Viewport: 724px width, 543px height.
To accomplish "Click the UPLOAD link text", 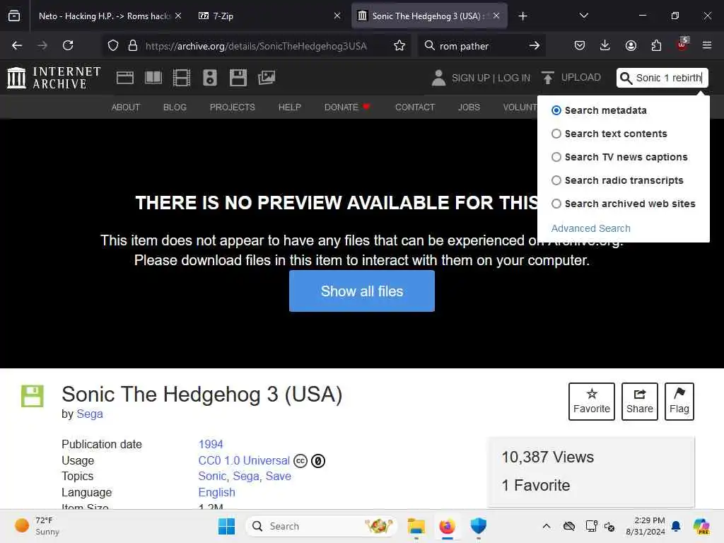I will click(581, 77).
